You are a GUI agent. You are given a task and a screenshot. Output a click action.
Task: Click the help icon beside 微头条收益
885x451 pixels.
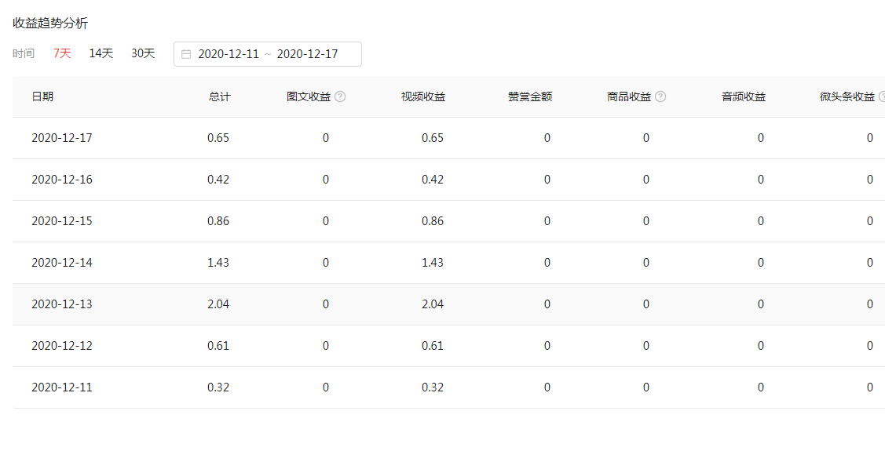(882, 97)
